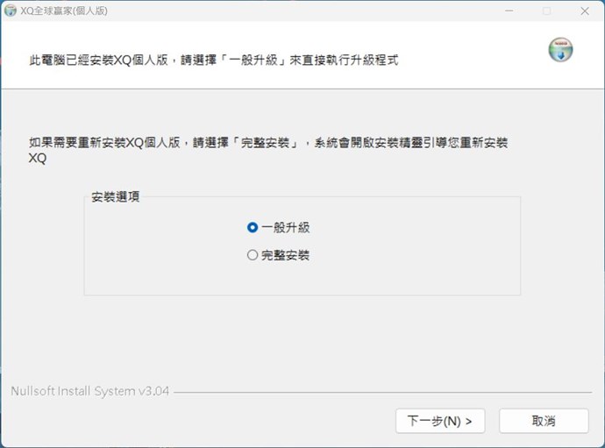Viewport: 605px width, 448px height.
Task: Minimize the XQ installer window
Action: [x=506, y=11]
